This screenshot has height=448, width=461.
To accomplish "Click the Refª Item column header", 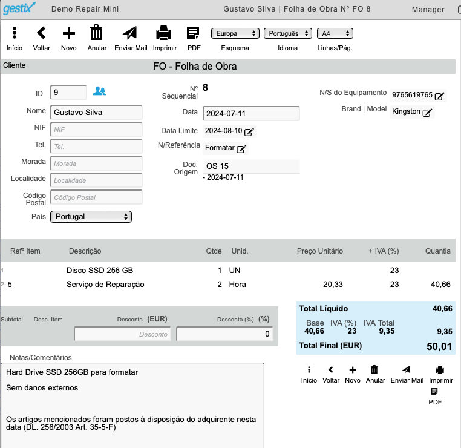I will [x=25, y=251].
